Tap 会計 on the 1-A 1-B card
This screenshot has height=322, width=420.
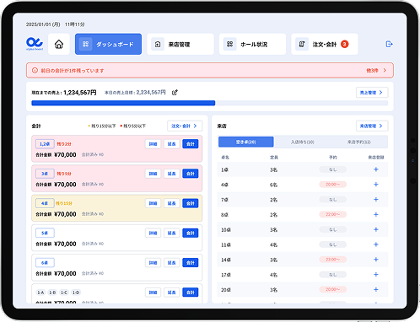click(x=191, y=292)
